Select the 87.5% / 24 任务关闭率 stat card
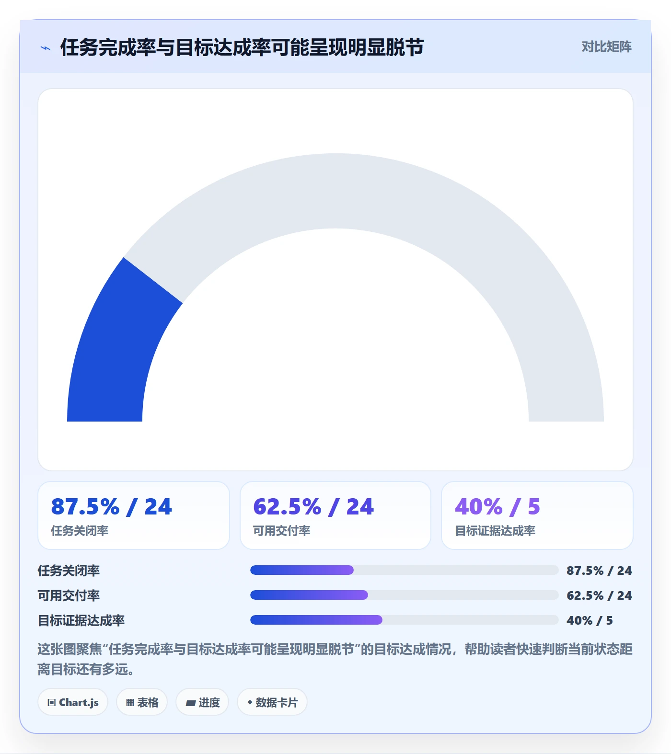 (134, 515)
